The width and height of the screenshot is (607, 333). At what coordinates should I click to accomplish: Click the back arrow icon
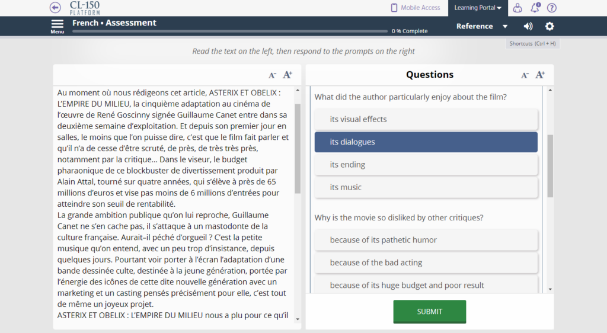pyautogui.click(x=55, y=8)
